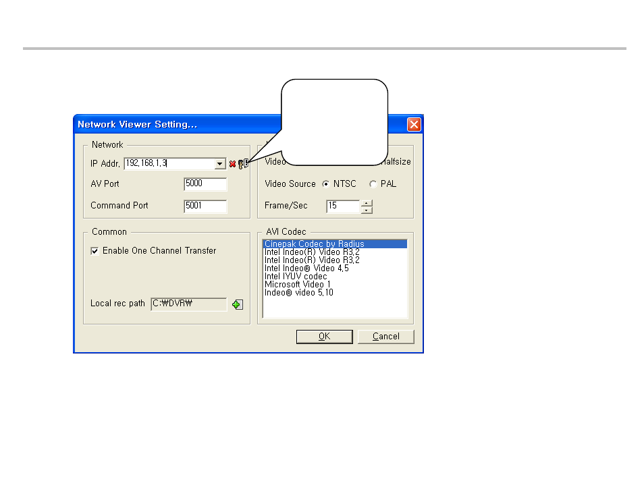
Task: Select the NTSC video source radio button
Action: click(325, 184)
